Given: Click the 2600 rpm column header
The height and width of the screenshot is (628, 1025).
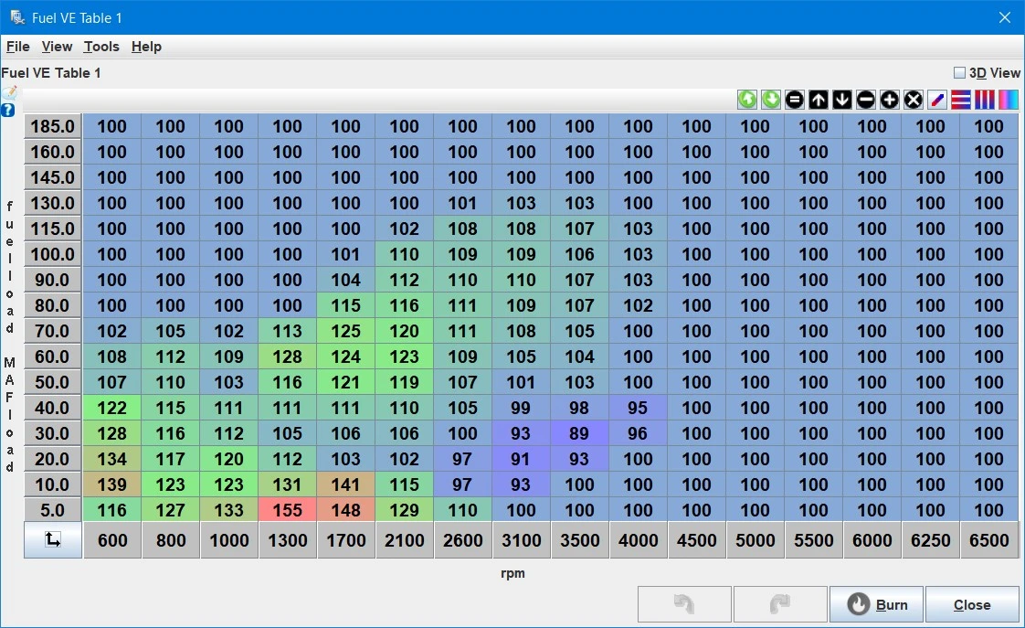Looking at the screenshot, I should coord(463,539).
